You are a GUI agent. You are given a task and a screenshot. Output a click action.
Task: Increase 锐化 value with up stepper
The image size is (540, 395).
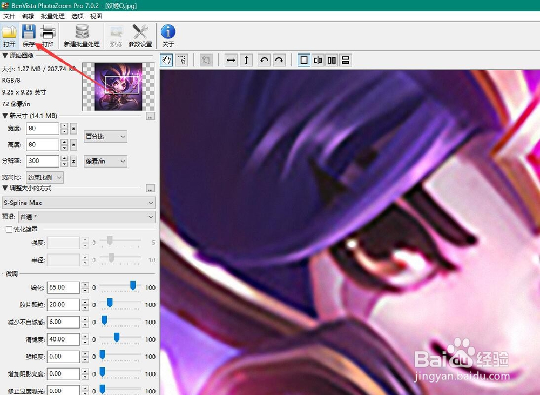point(85,285)
